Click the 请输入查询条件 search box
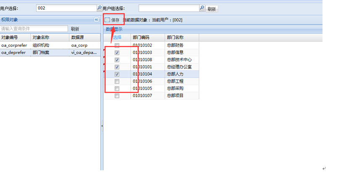Screen dimensions: 341x174 (x=34, y=29)
